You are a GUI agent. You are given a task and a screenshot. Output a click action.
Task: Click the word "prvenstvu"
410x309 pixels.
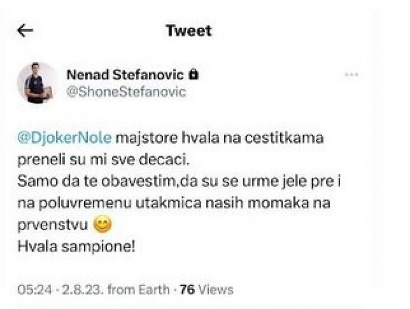coord(53,226)
